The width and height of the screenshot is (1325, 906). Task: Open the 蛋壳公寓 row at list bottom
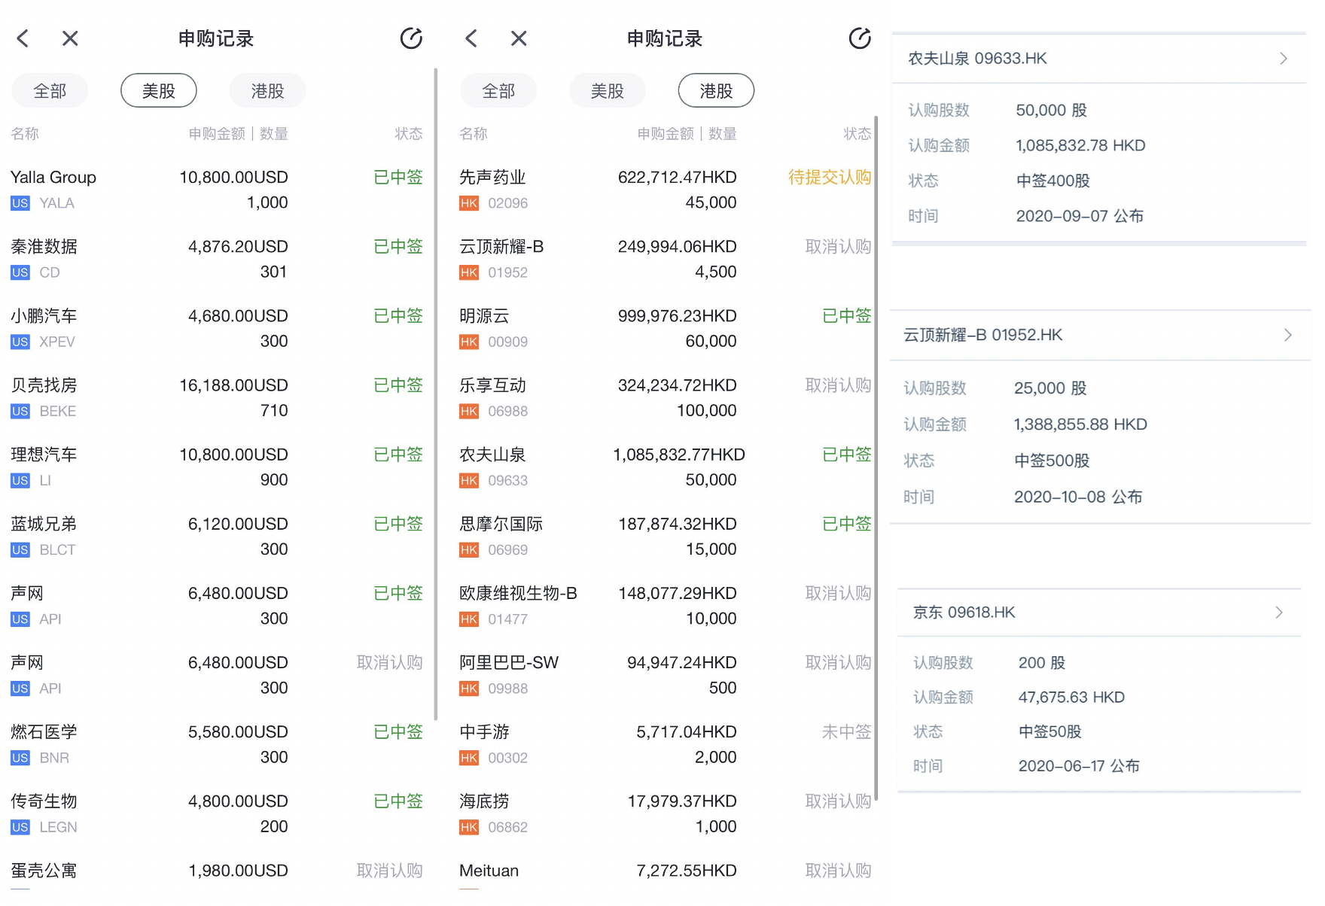pos(217,873)
